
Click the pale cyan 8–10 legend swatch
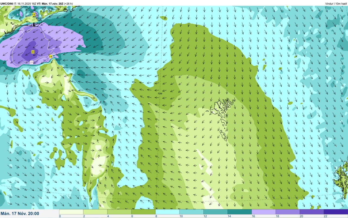[x=167, y=212]
